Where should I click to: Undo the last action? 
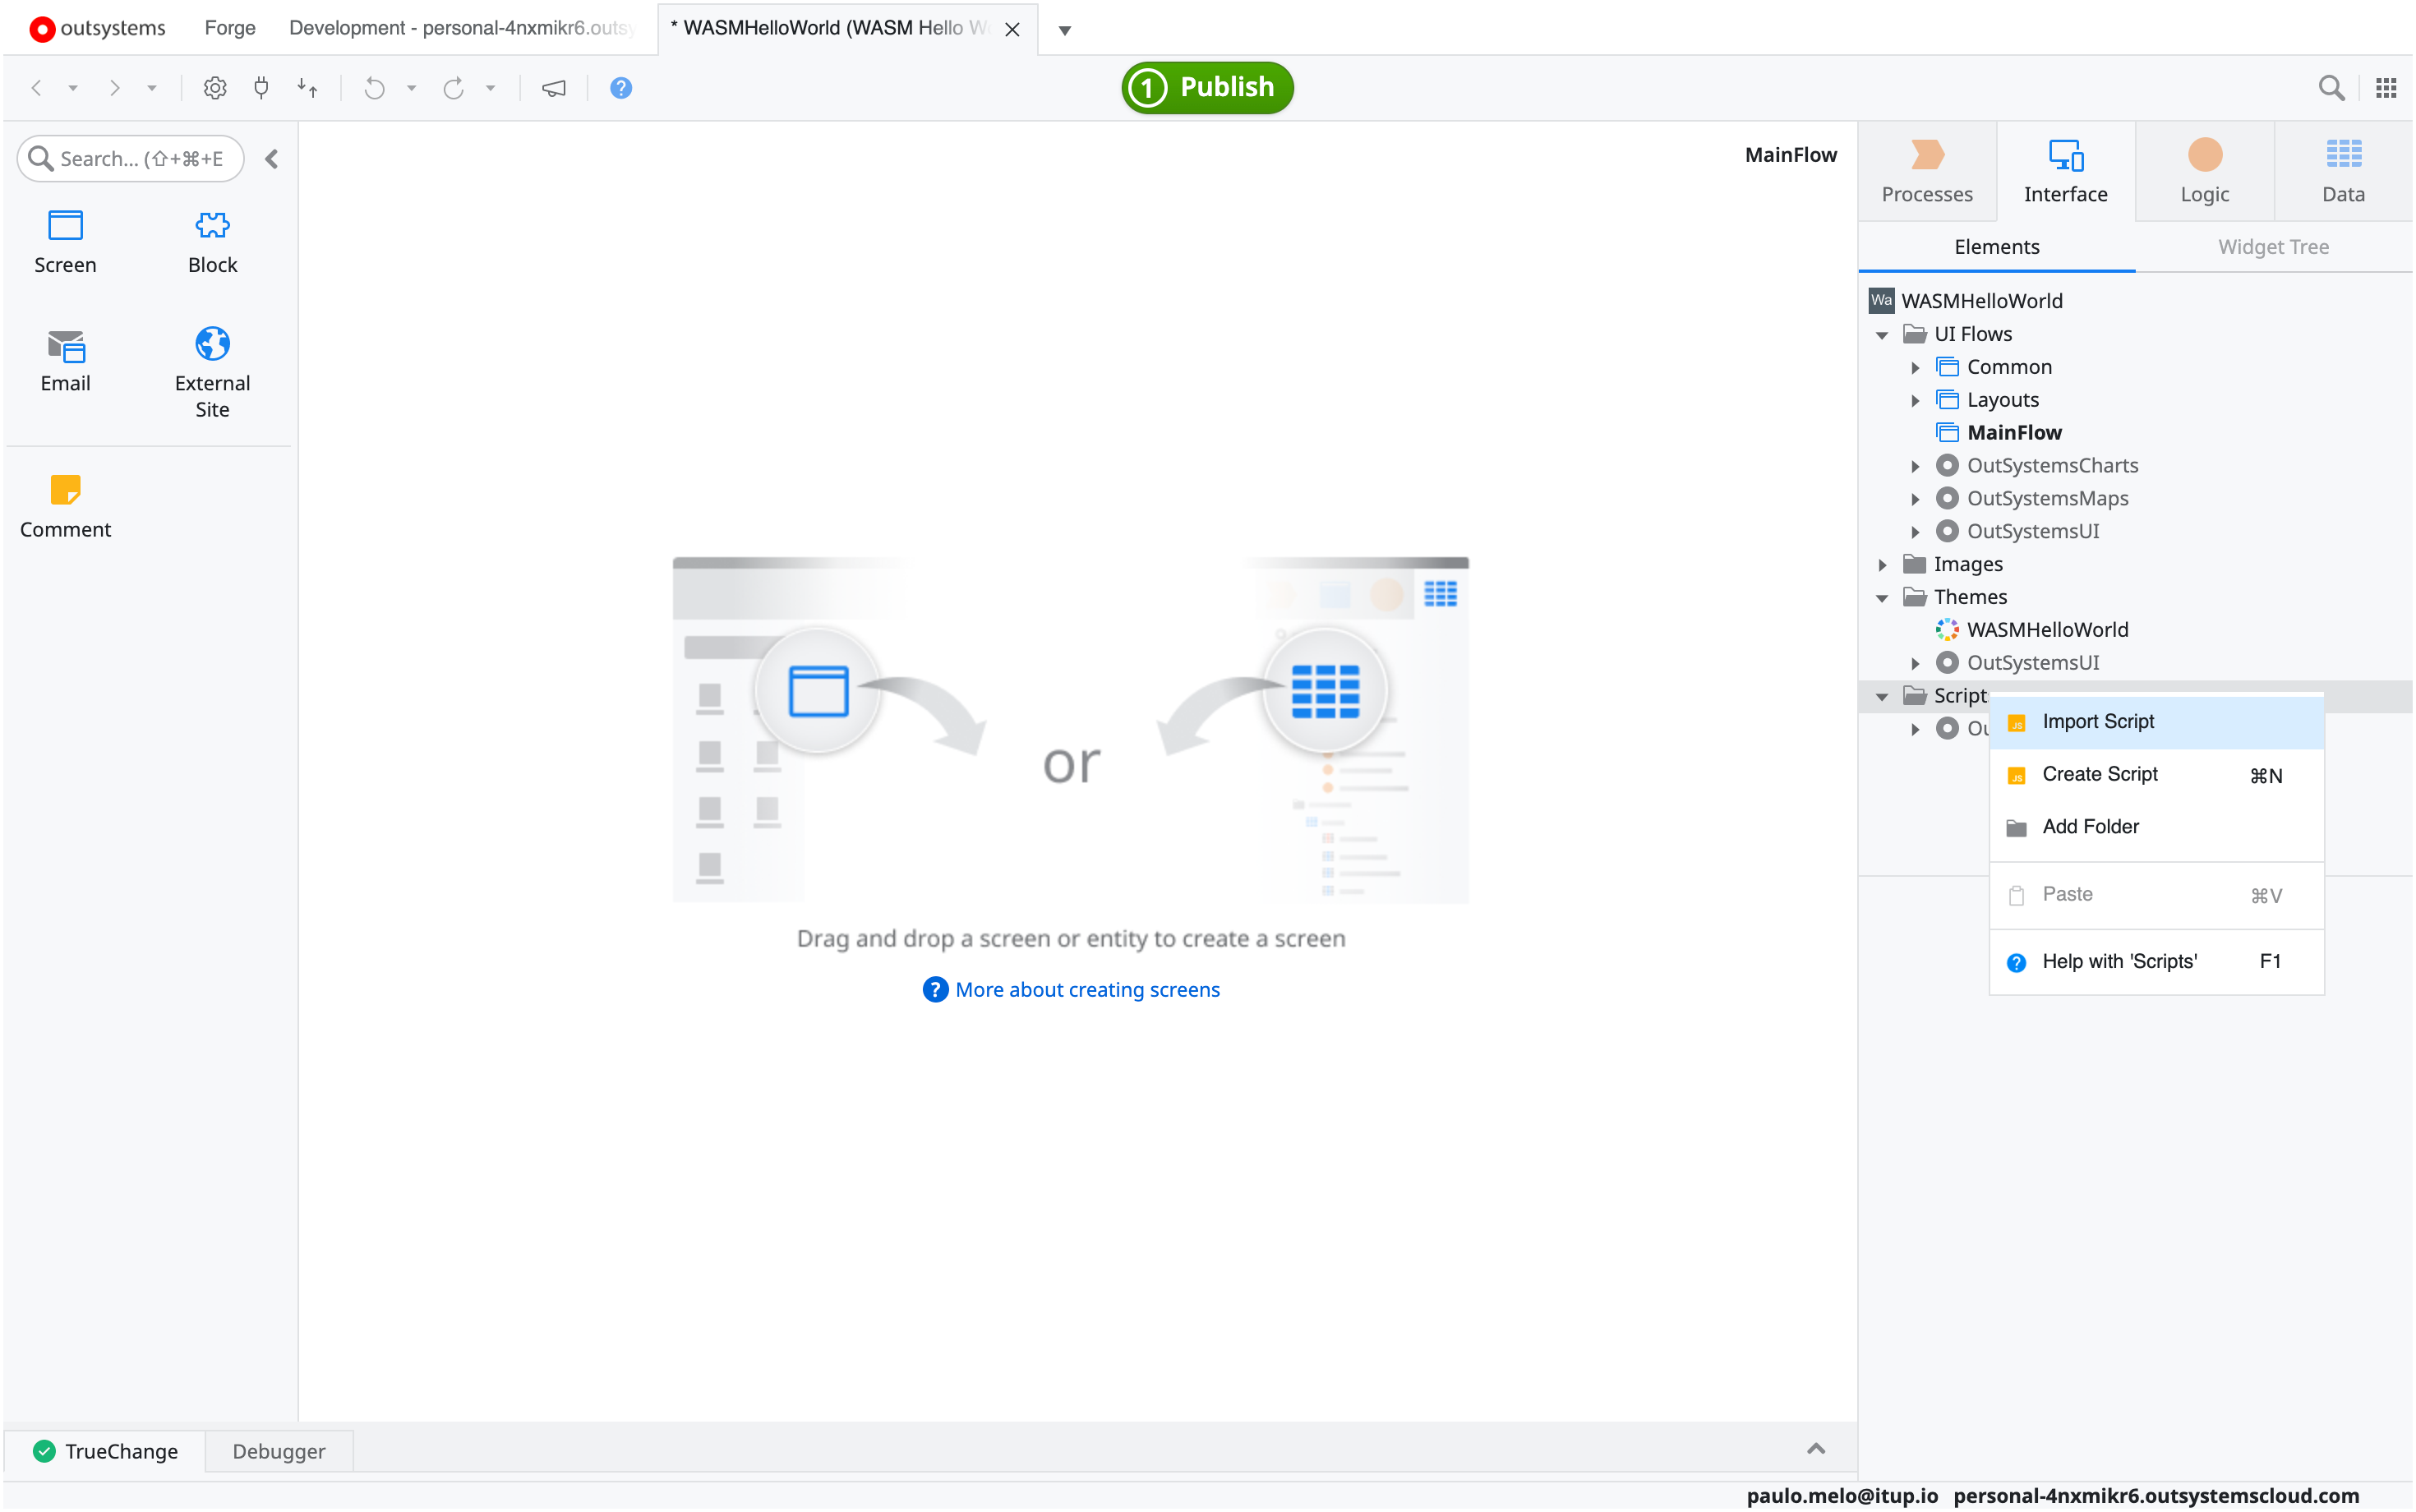(x=375, y=88)
